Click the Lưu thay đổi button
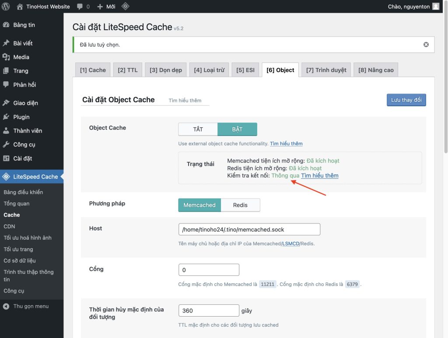The width and height of the screenshot is (448, 338). pyautogui.click(x=406, y=100)
